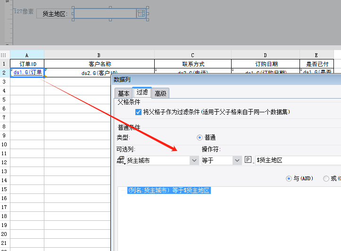341x251 pixels.
Task: Open the 货主地区 combo widget's dropdown icon
Action: (141, 14)
